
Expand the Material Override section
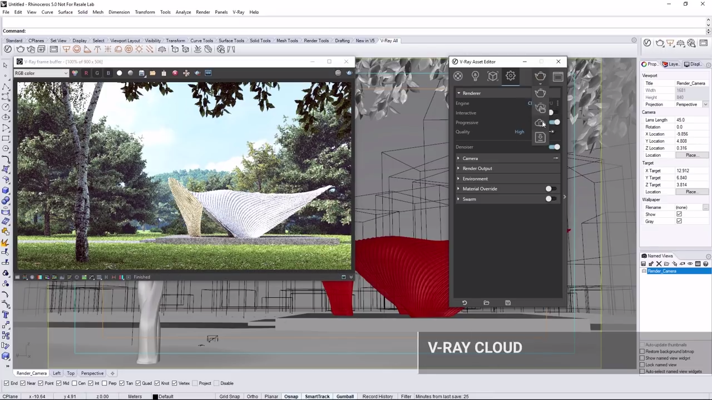point(458,189)
